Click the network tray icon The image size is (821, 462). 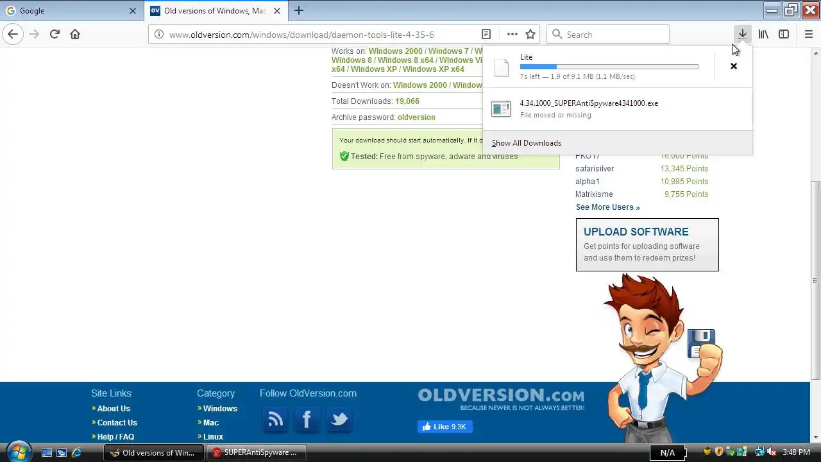[x=759, y=452]
